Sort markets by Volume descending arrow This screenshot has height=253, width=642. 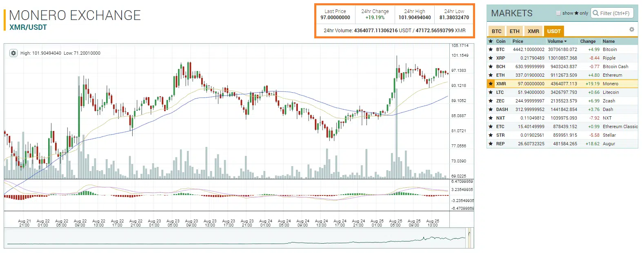pos(565,41)
